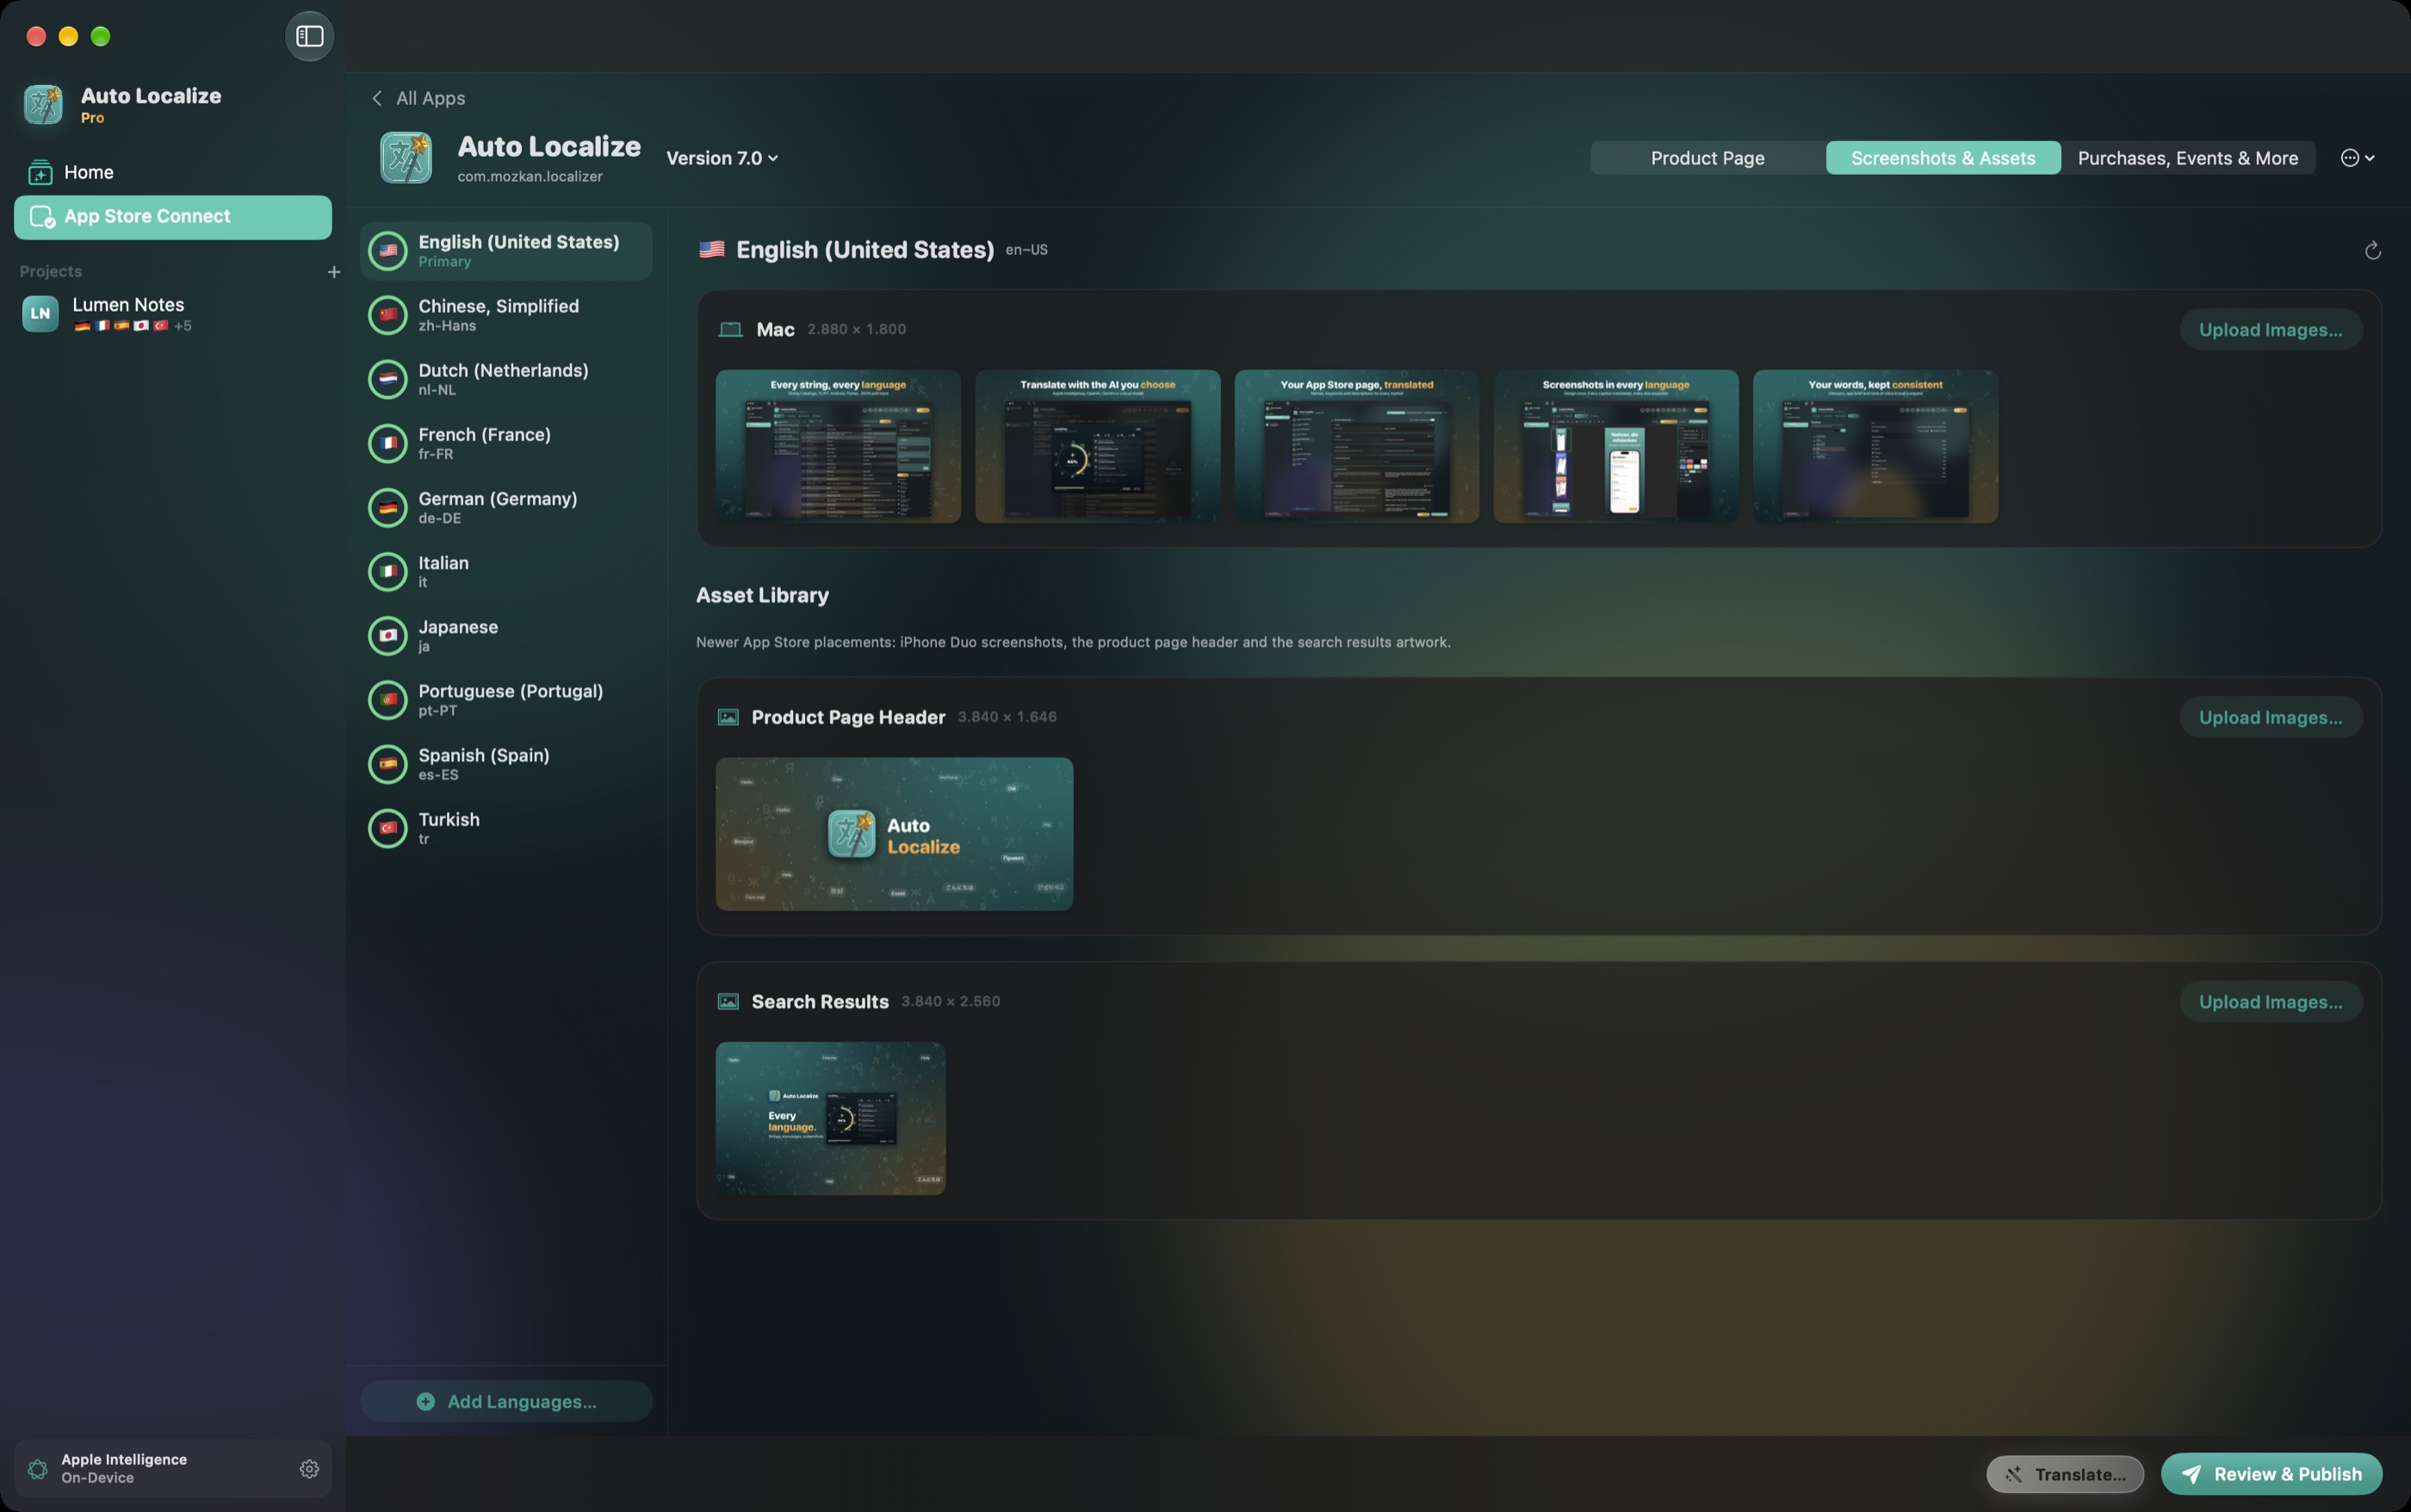
Task: Select the Screenshots & Assets tab
Action: tap(1942, 158)
